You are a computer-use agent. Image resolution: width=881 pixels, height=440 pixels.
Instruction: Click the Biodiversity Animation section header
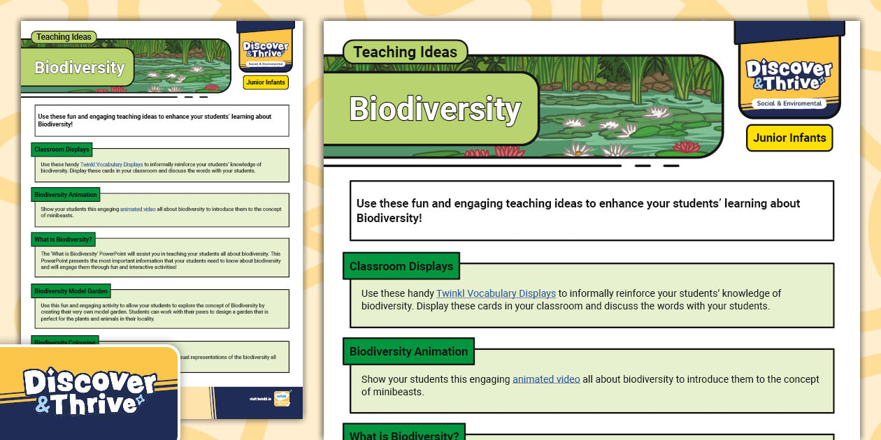click(x=408, y=351)
